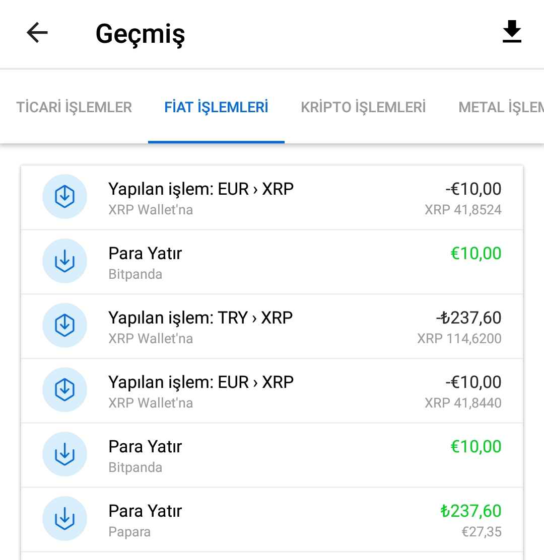The image size is (544, 560).
Task: Tap the first Bitpanda deposit icon
Action: (64, 261)
